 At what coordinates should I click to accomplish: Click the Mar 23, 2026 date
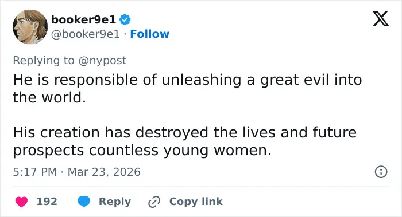click(104, 172)
